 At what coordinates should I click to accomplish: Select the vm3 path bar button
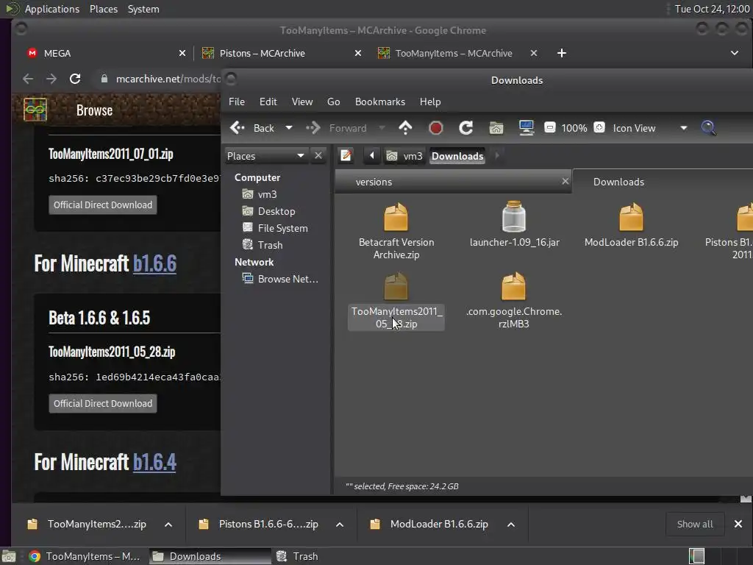point(404,156)
